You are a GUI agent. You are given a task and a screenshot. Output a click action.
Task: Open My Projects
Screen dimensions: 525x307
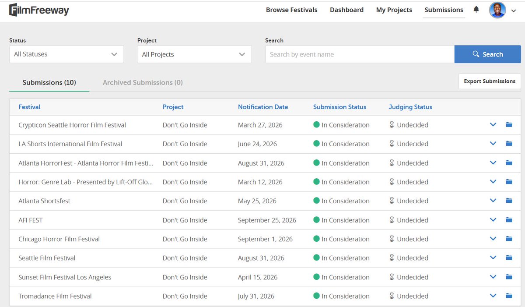[394, 10]
